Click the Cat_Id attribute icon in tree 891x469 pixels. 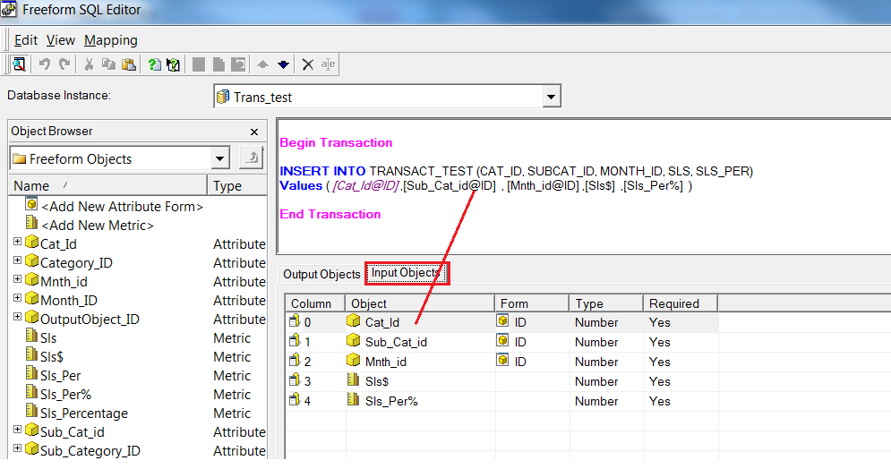(32, 243)
